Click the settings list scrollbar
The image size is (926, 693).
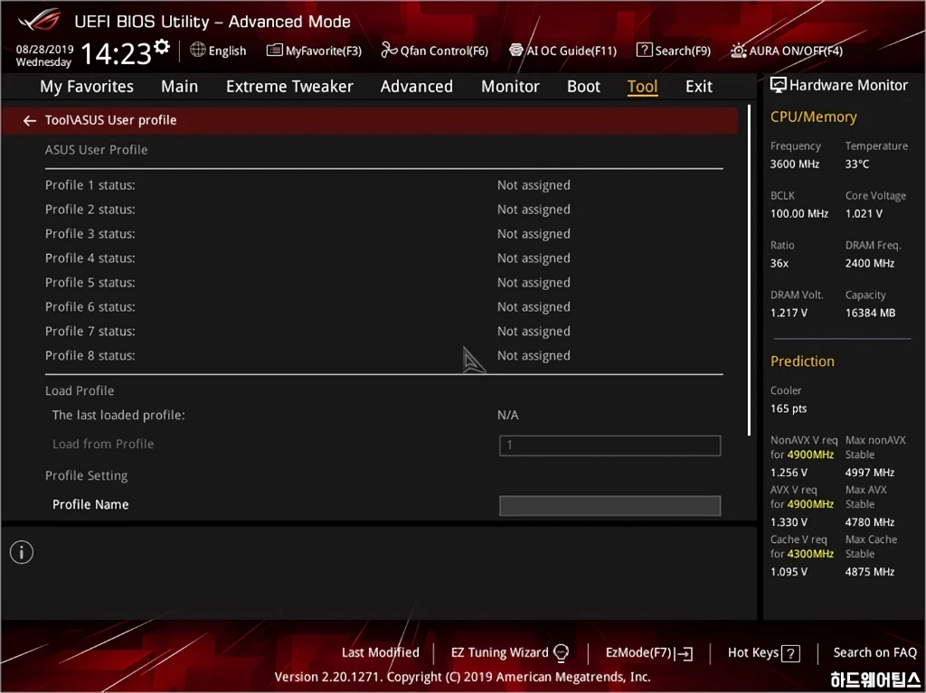[749, 270]
